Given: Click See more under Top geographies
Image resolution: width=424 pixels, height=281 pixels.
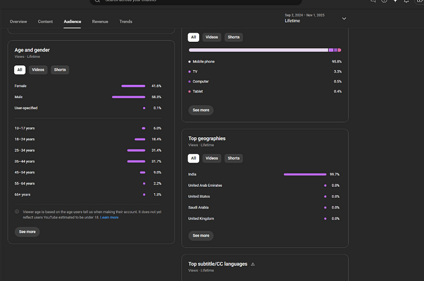Looking at the screenshot, I should [x=201, y=235].
